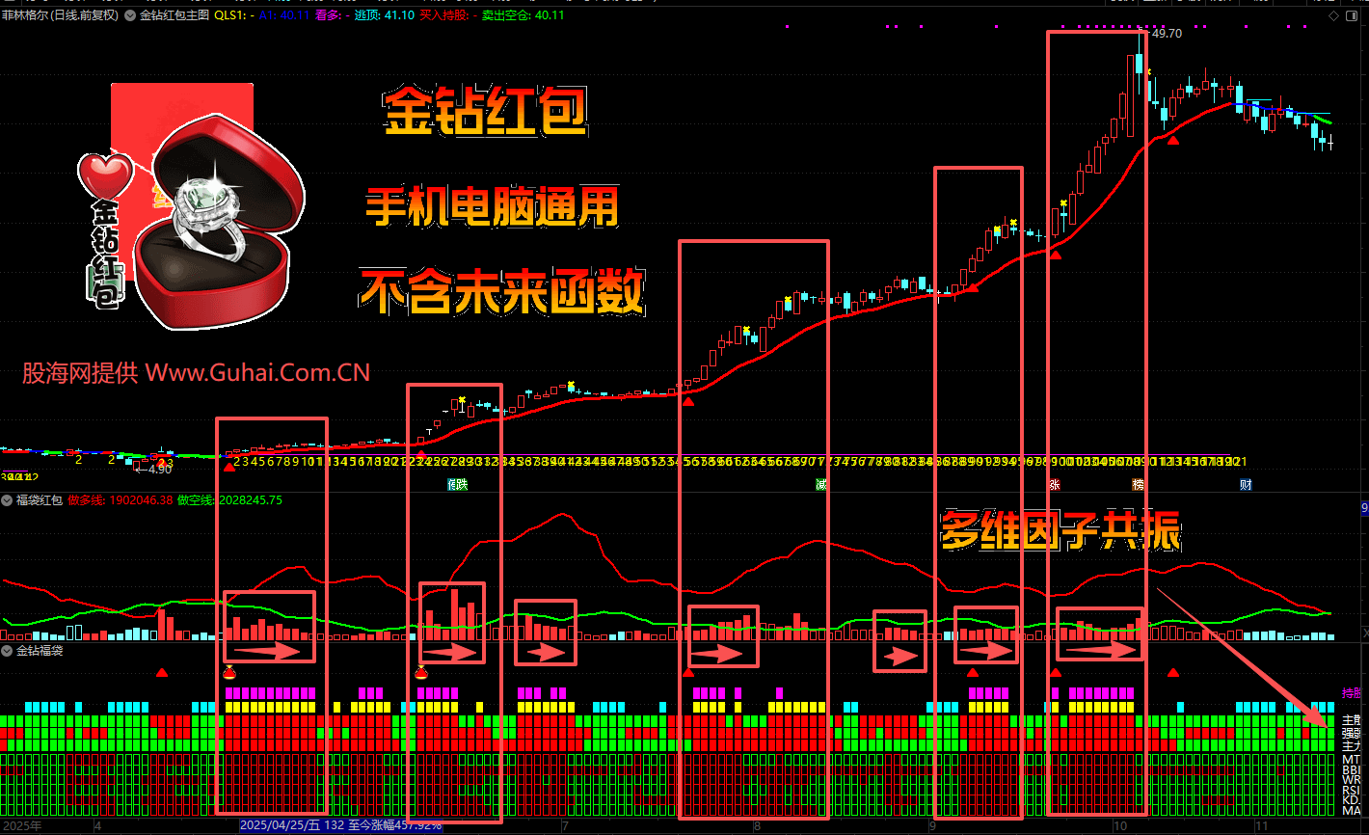The width and height of the screenshot is (1369, 835).
Task: Expand the 福袋红包 panel menu arrow
Action: point(7,500)
